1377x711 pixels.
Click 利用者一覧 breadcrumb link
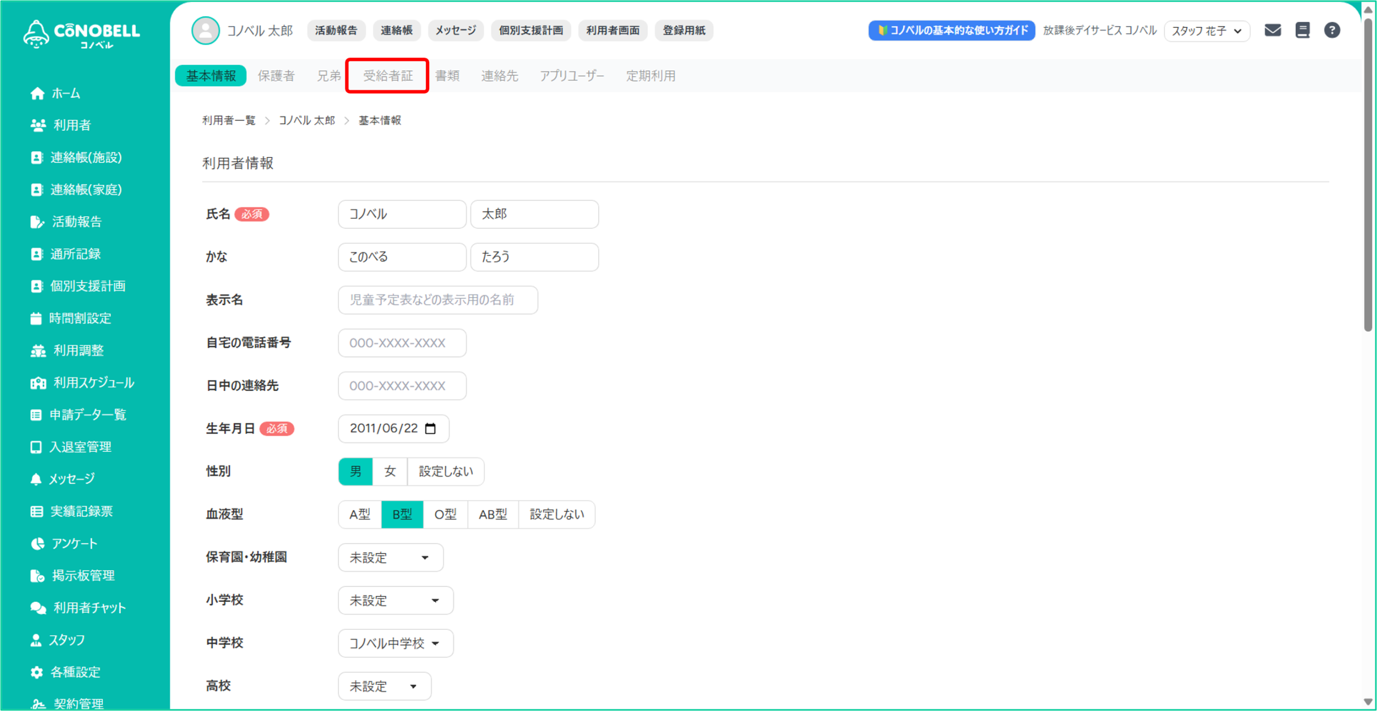(229, 120)
